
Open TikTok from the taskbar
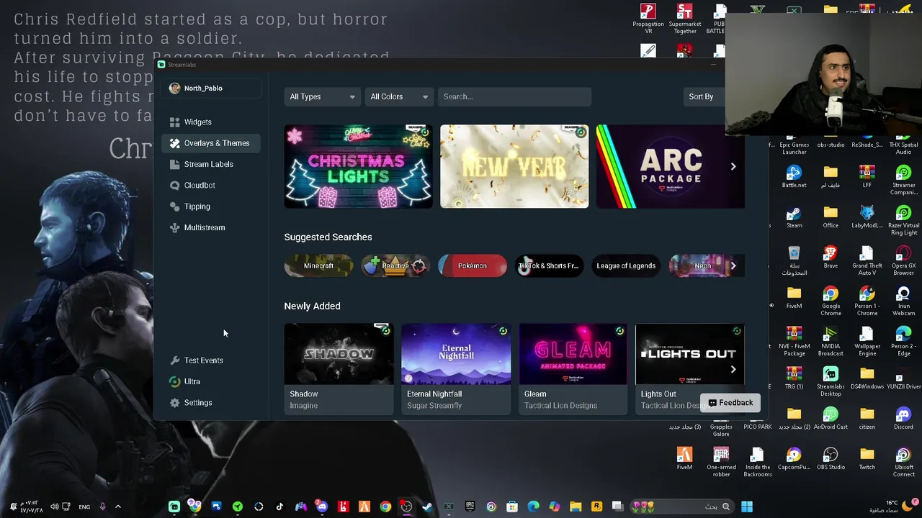pyautogui.click(x=279, y=506)
